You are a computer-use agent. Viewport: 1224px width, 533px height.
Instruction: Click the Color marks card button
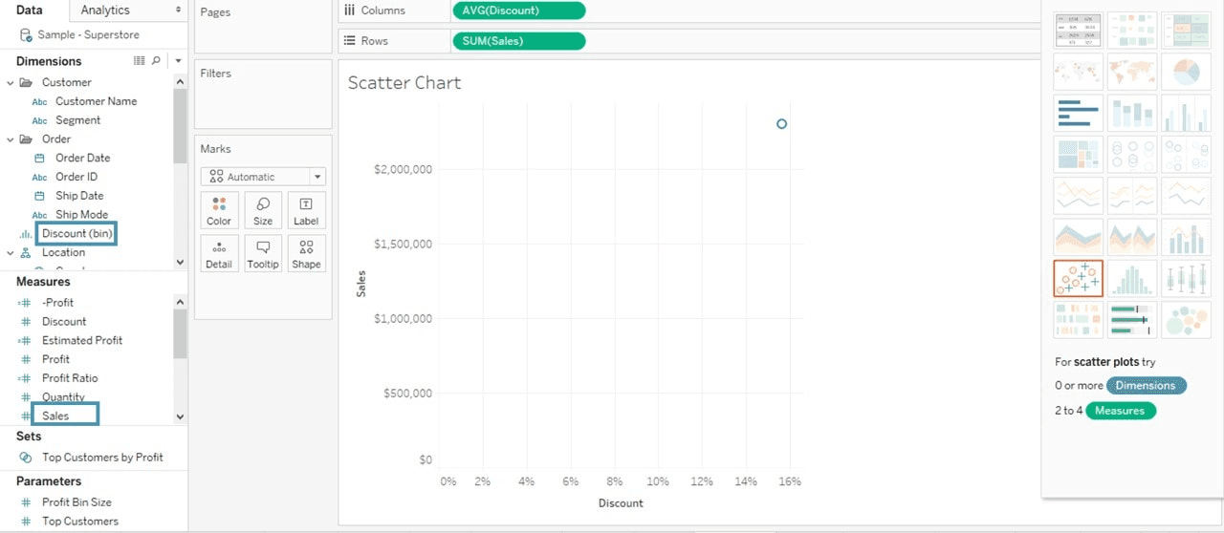pos(219,210)
